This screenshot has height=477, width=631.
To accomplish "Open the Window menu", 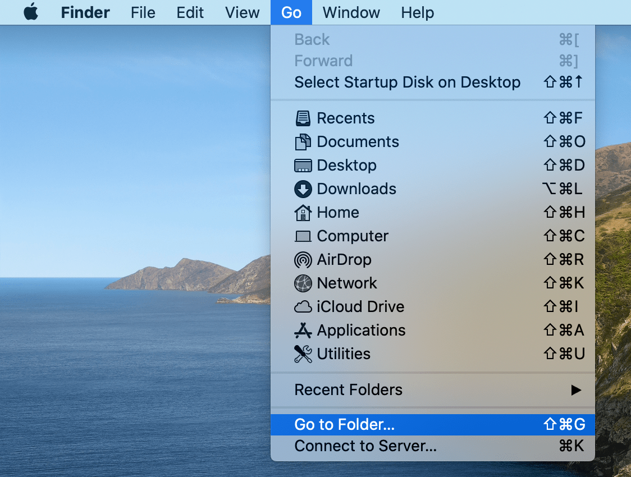I will coord(350,12).
